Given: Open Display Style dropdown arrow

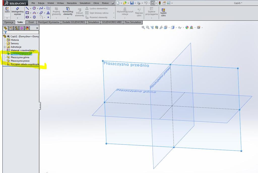Looking at the screenshot, I should [x=176, y=28].
